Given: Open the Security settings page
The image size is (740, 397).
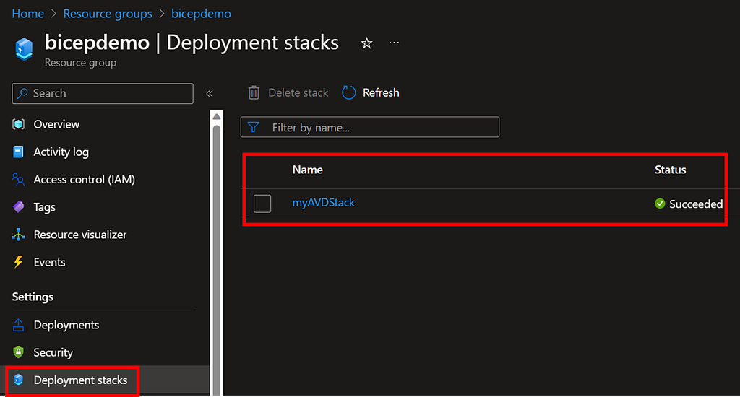Looking at the screenshot, I should (53, 352).
